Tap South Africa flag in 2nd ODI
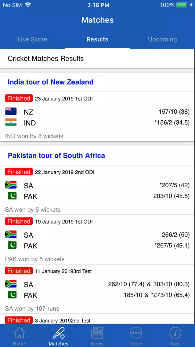 pos(11,185)
